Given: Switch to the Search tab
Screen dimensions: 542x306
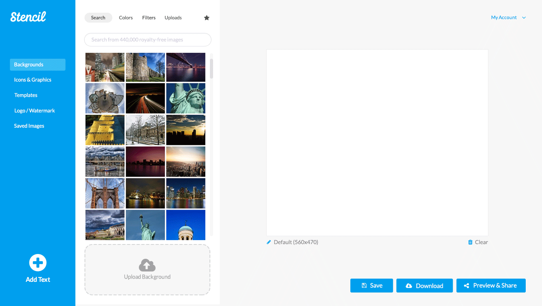Looking at the screenshot, I should pos(98,18).
